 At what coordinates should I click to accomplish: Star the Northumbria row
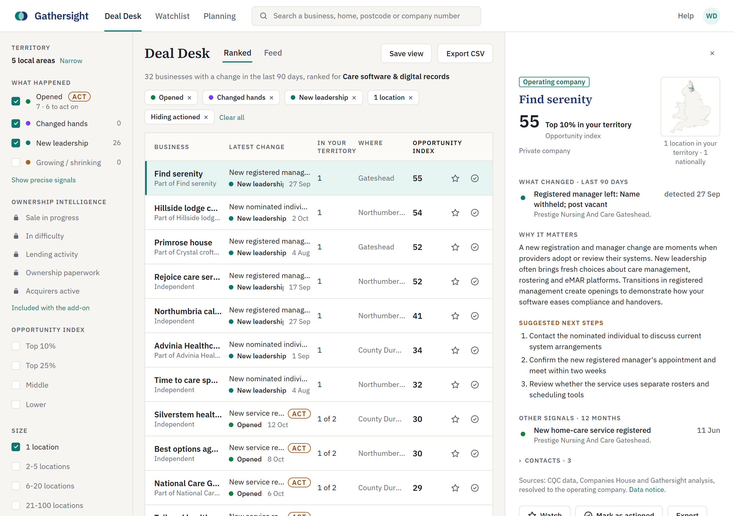pos(455,316)
